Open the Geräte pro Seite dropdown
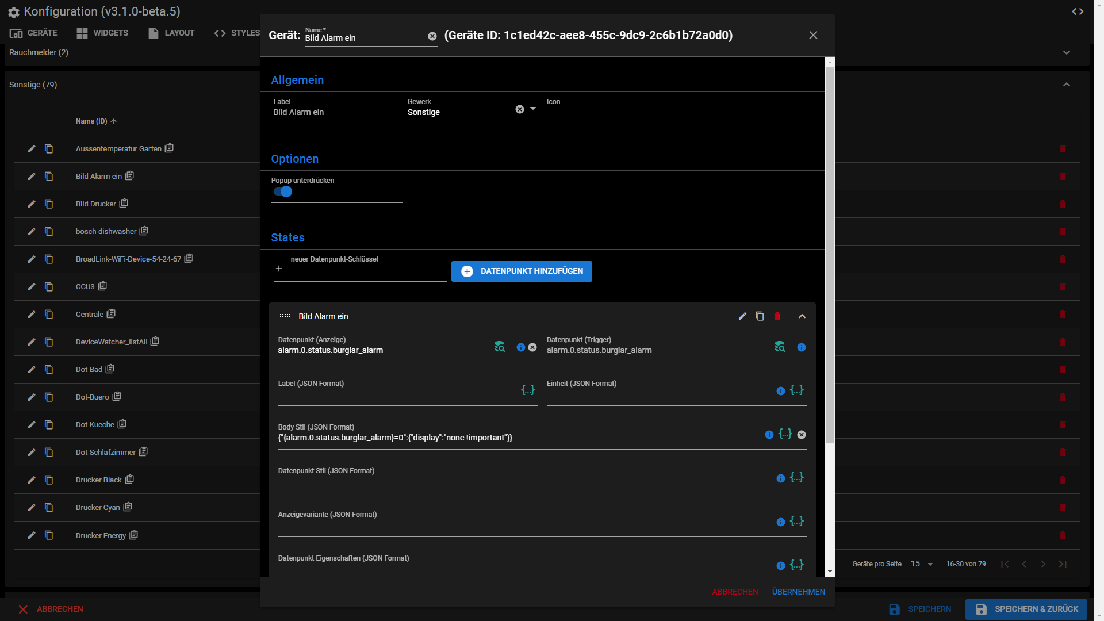Viewport: 1104px width, 621px height. click(922, 564)
